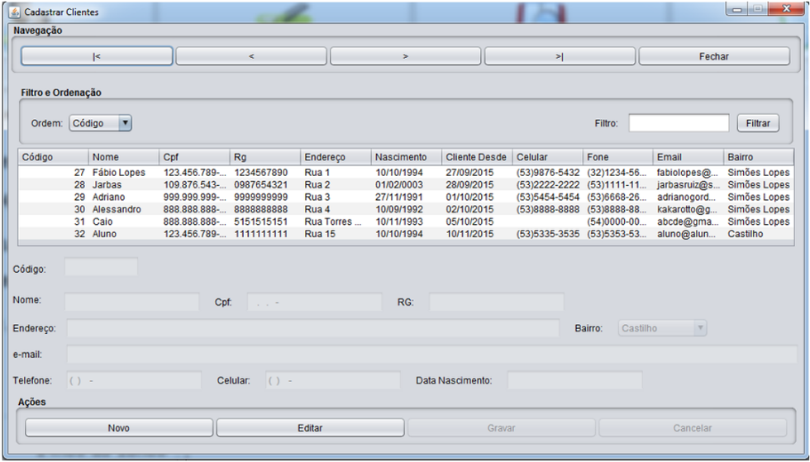Click Celular cell (53)9876-5432
The image size is (810, 462).
(x=547, y=173)
